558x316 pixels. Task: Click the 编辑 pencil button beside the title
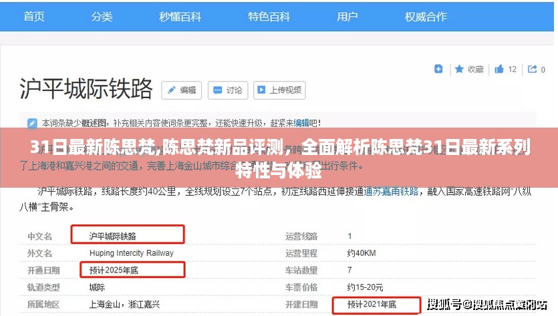[x=180, y=90]
